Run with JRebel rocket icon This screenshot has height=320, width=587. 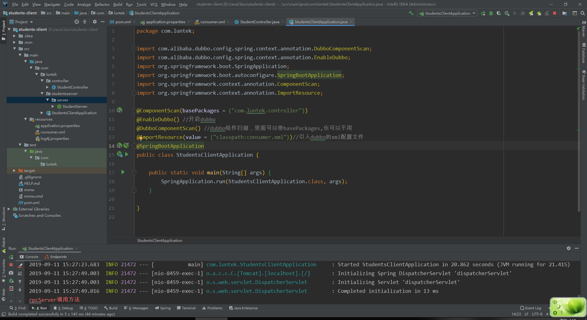click(x=531, y=13)
